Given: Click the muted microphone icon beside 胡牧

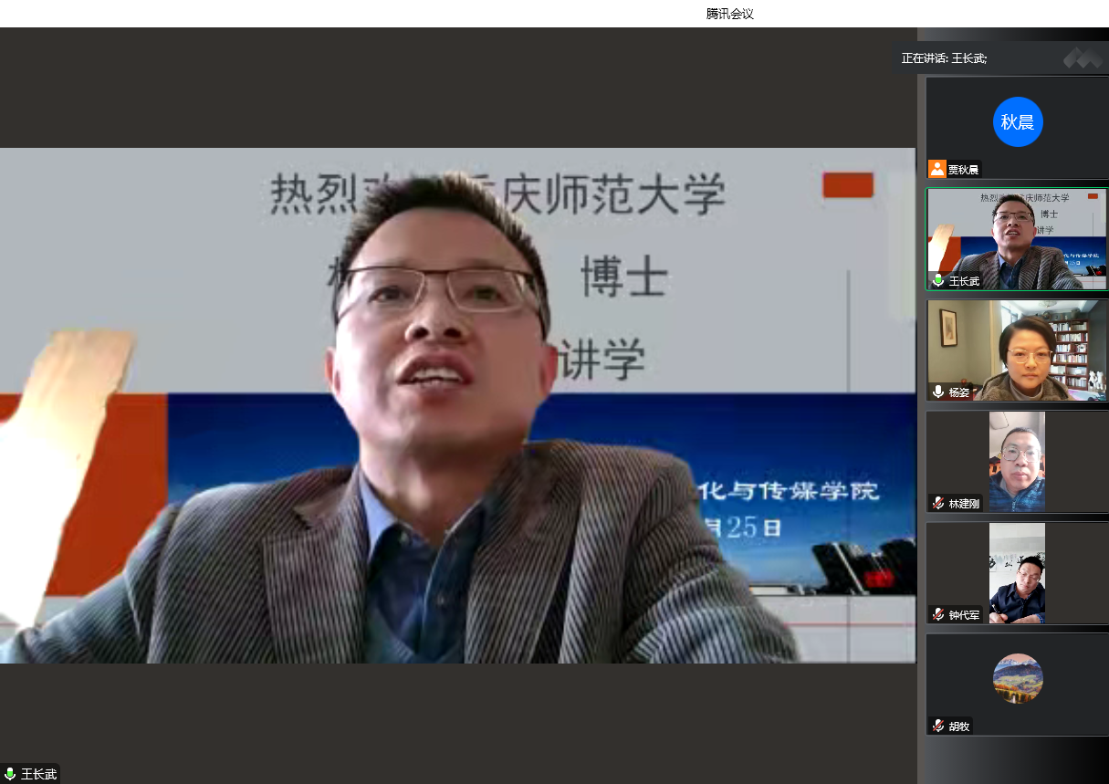Looking at the screenshot, I should (x=937, y=726).
